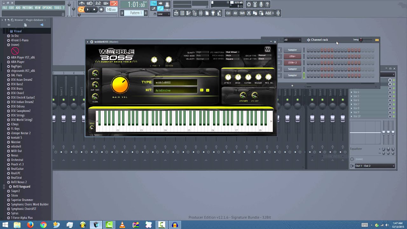The image size is (407, 229).
Task: Click the Ctrl shortcut button
Action: click(228, 13)
